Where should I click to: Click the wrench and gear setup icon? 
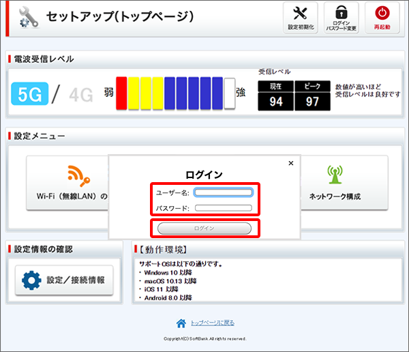pos(29,18)
